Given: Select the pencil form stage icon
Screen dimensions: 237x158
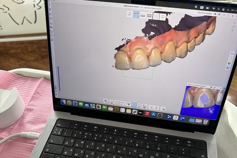Looking at the screenshot, I should coord(130,14).
